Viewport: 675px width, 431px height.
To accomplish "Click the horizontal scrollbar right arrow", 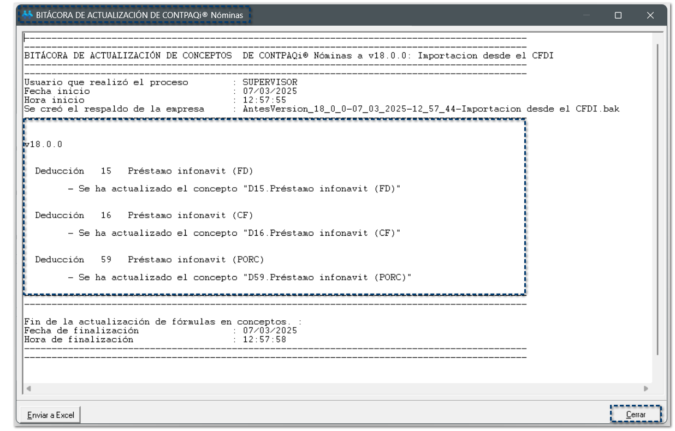I will (646, 389).
